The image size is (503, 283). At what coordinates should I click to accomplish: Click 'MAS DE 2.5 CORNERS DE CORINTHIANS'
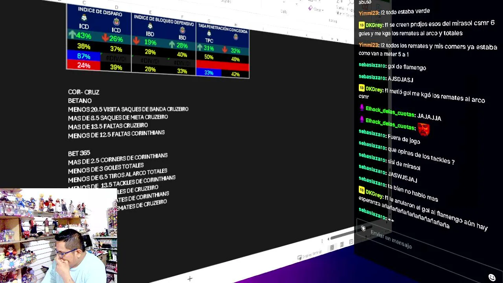click(118, 159)
